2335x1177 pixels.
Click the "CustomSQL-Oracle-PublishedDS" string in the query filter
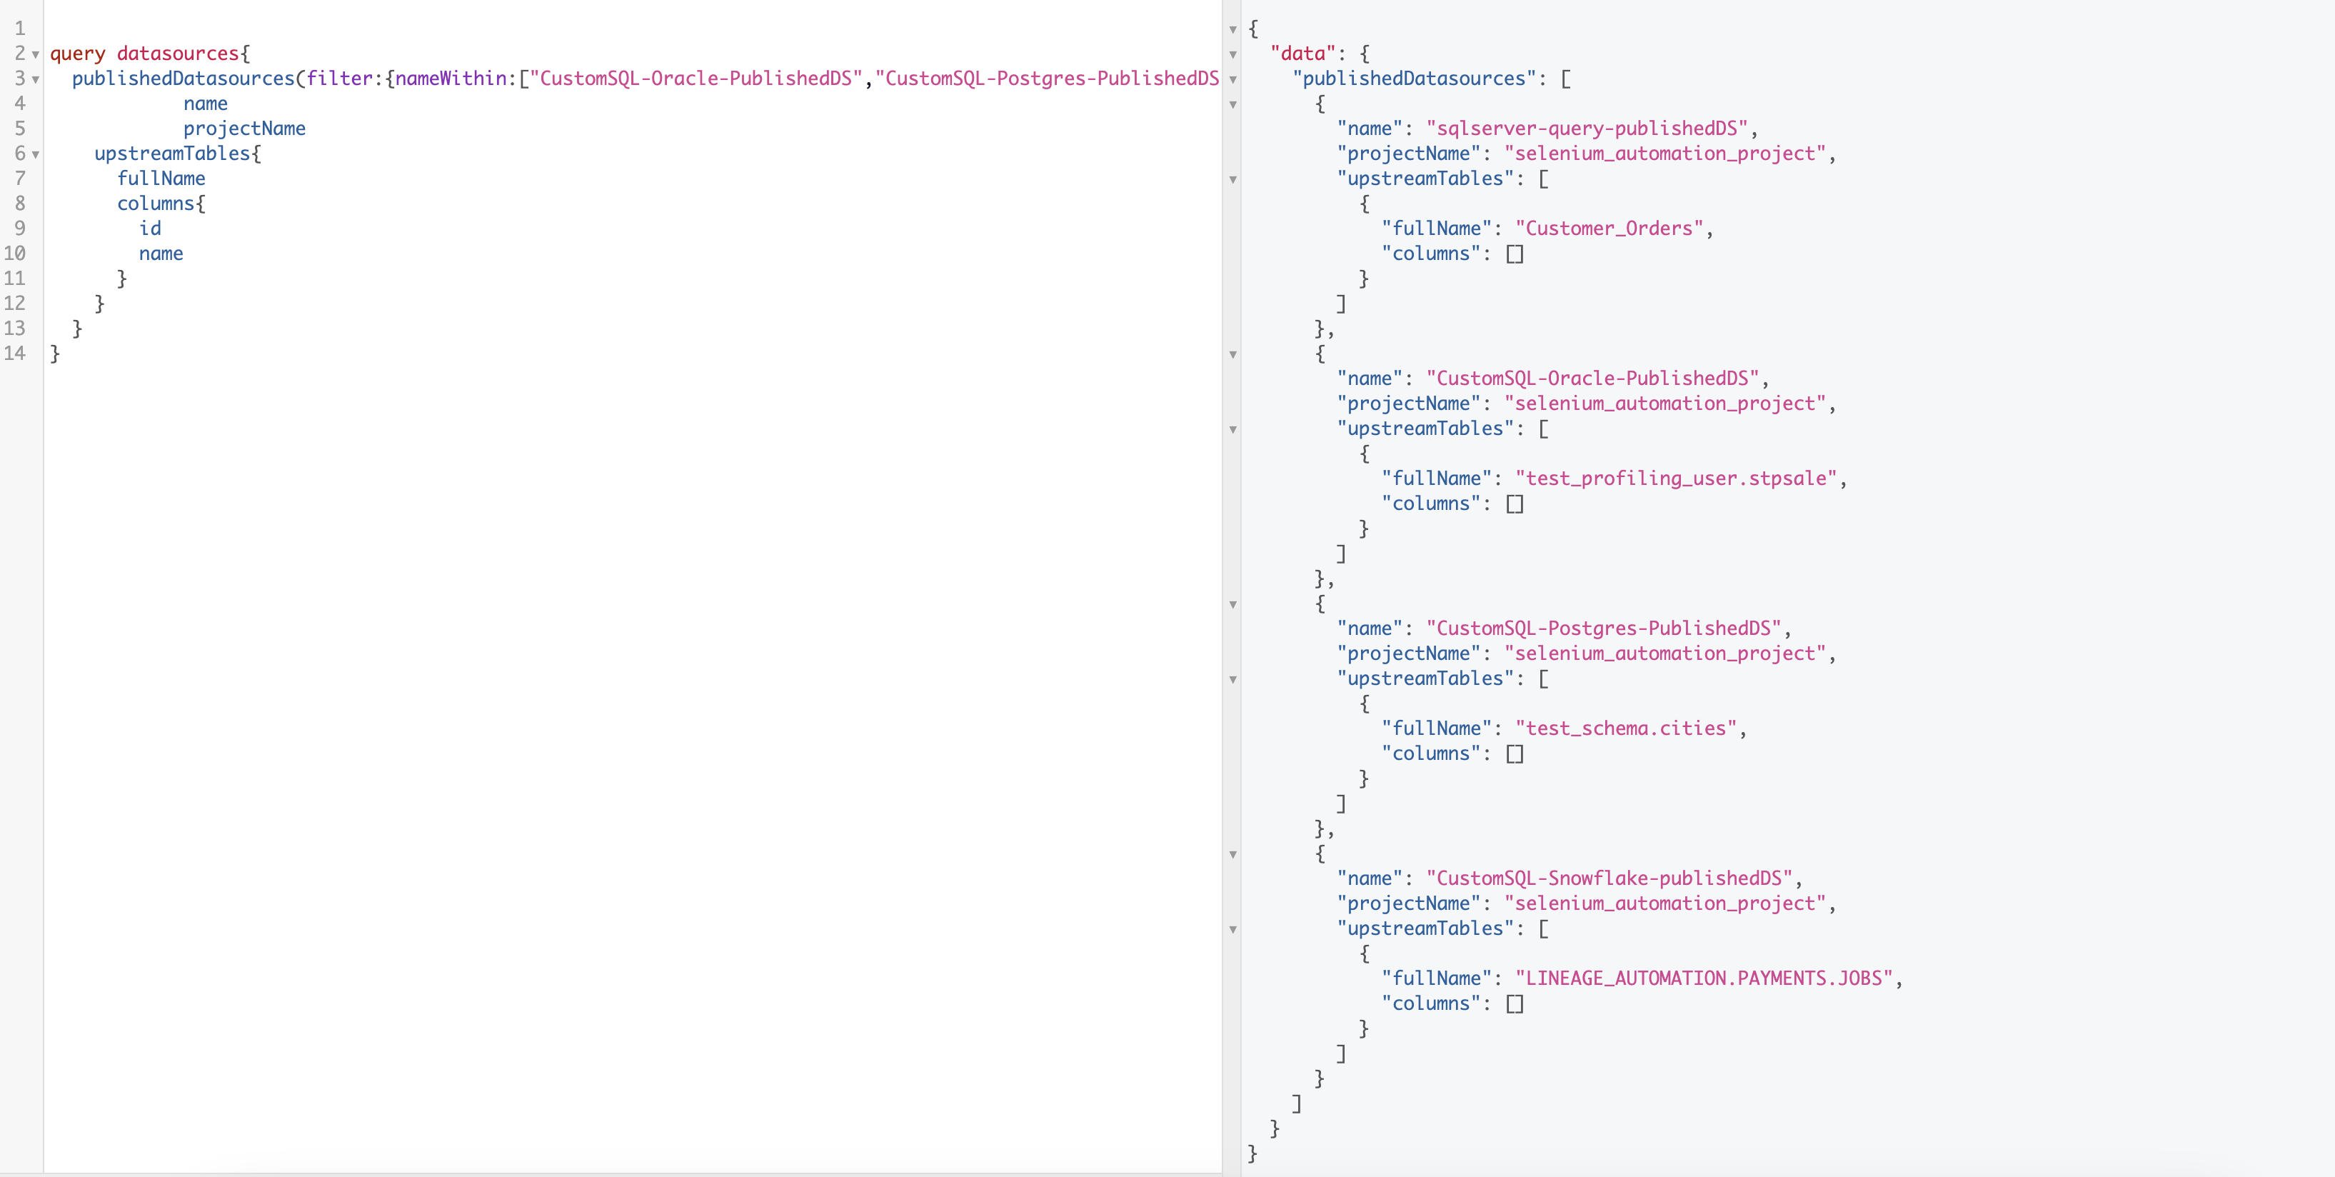pyautogui.click(x=696, y=79)
